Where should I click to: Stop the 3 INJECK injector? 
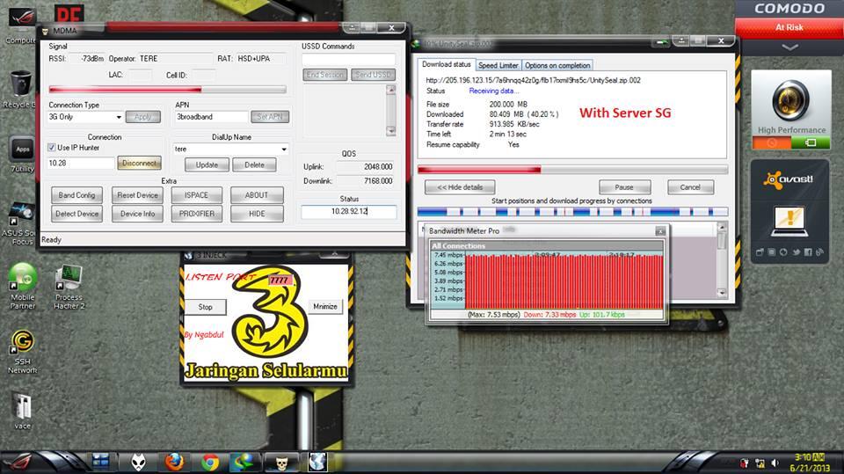point(205,307)
